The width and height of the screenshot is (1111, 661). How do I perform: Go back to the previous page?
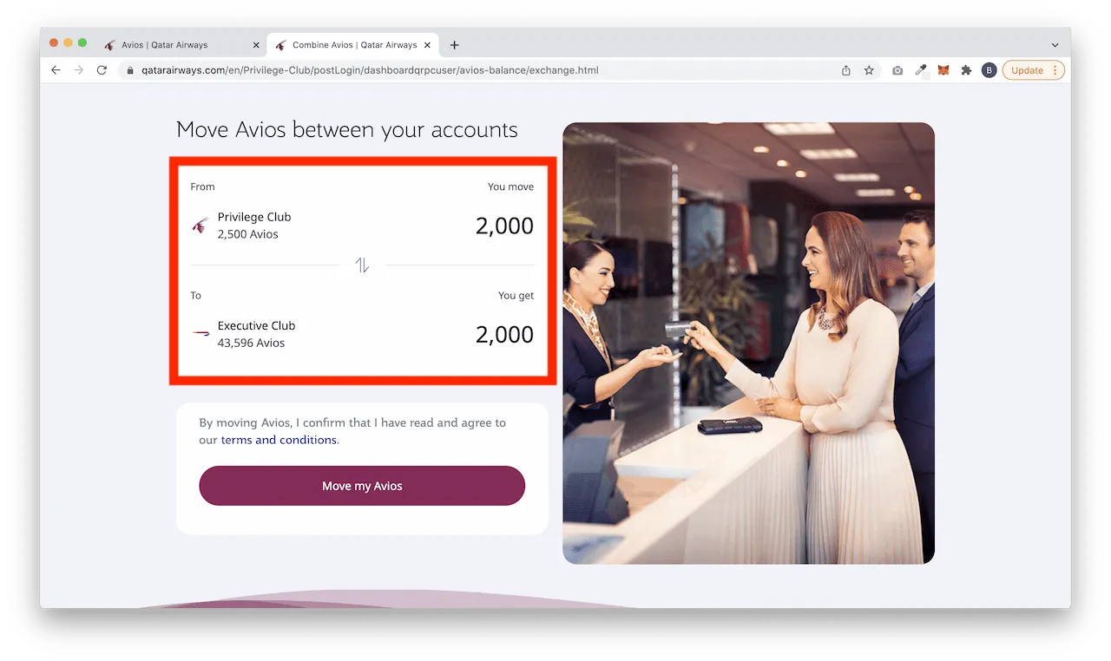point(56,70)
